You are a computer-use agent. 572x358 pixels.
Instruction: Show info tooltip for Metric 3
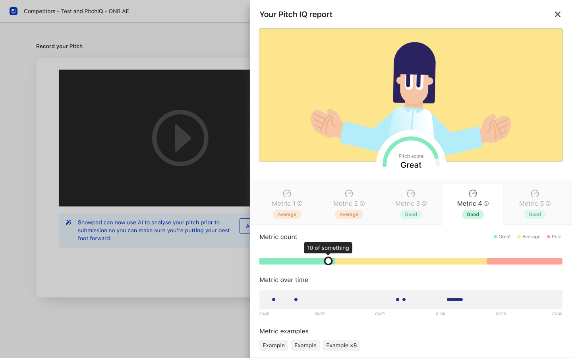424,204
